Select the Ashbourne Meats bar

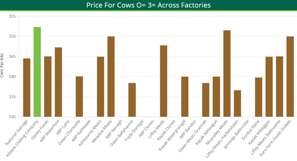pyautogui.click(x=100, y=87)
